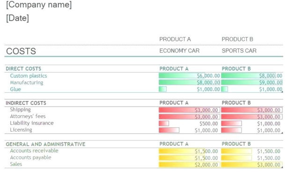Click Product B Custom plastics $8,000.00 cell

tap(252, 76)
